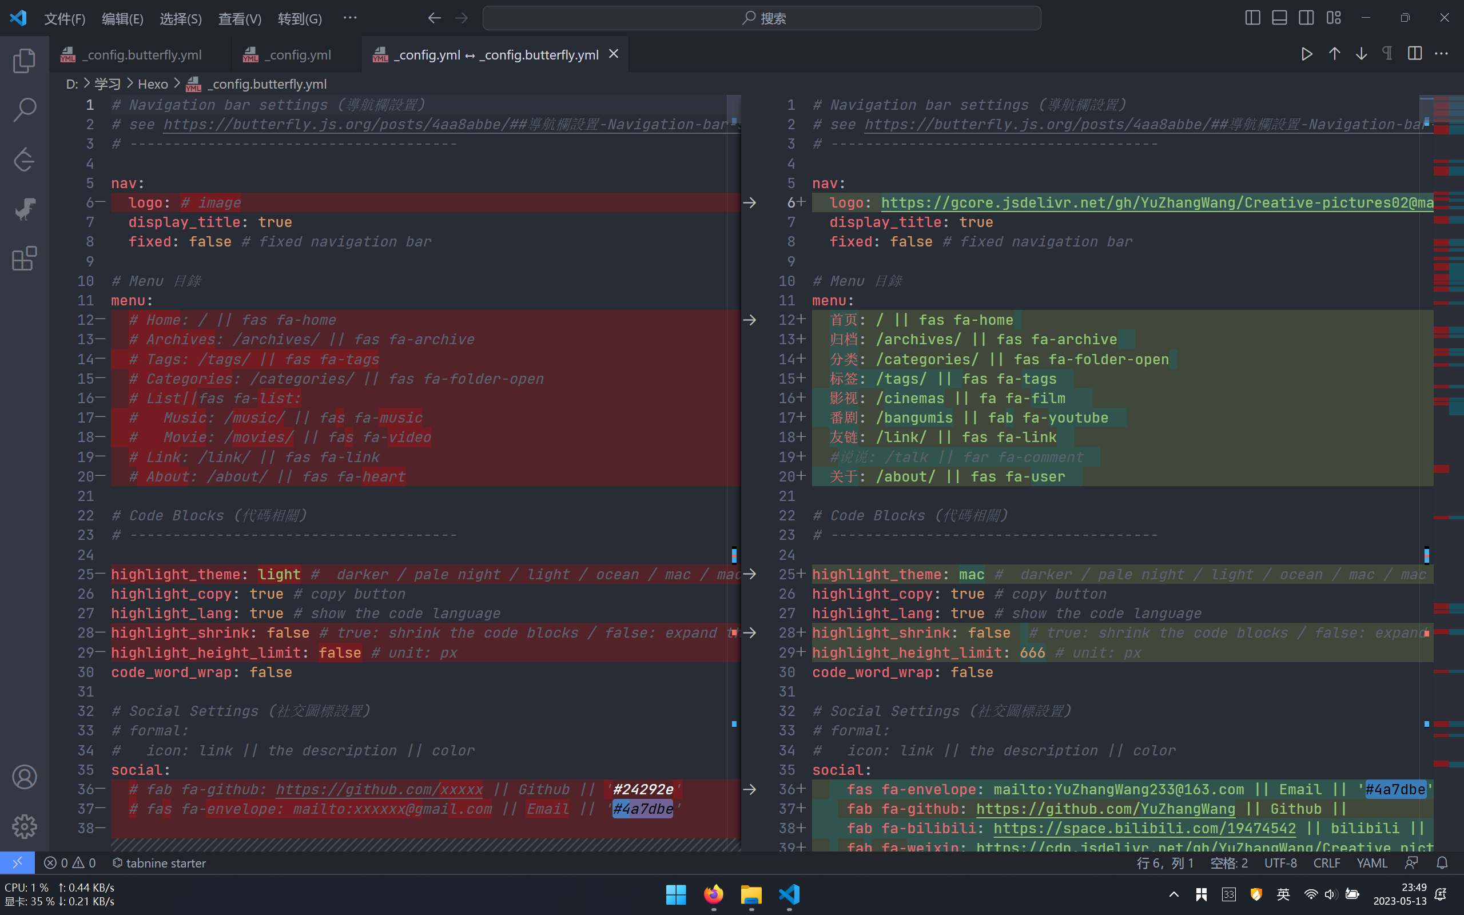
Task: Change encoding via the UTF-8 status bar item
Action: point(1280,862)
